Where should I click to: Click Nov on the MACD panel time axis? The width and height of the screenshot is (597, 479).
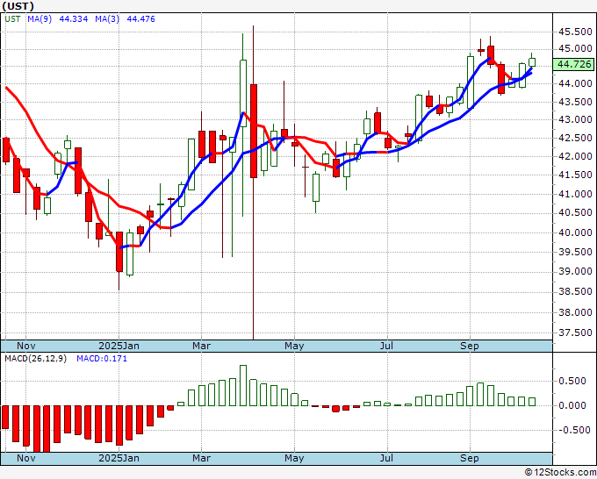[x=25, y=458]
